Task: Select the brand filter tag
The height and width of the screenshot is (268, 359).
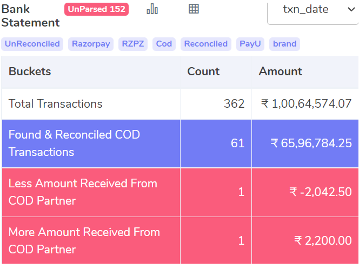Action: pyautogui.click(x=284, y=44)
